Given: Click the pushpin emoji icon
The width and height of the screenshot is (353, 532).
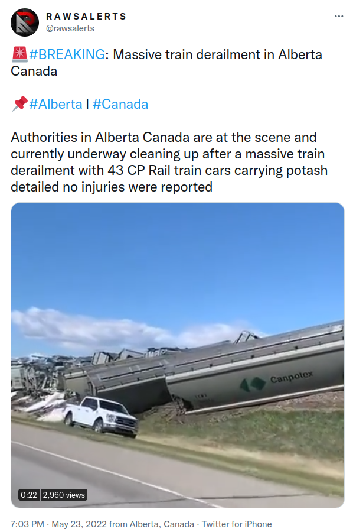Looking at the screenshot, I should pos(19,104).
